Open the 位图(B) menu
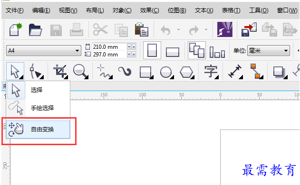The height and width of the screenshot is (185, 300). [177, 10]
